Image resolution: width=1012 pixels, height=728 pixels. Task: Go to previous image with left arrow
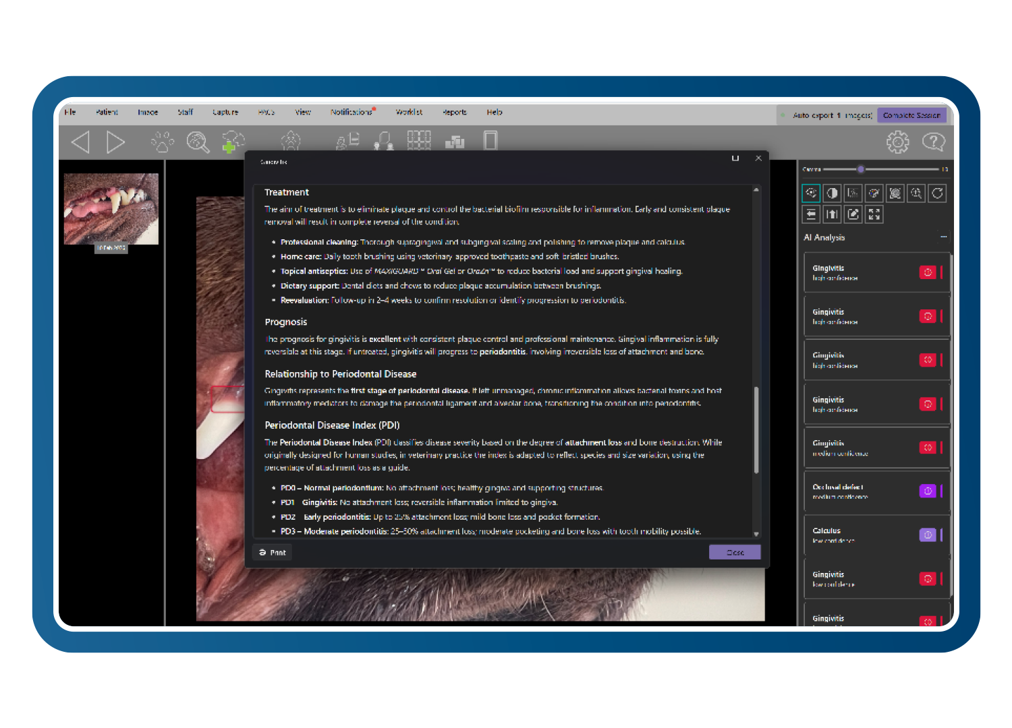coord(81,142)
